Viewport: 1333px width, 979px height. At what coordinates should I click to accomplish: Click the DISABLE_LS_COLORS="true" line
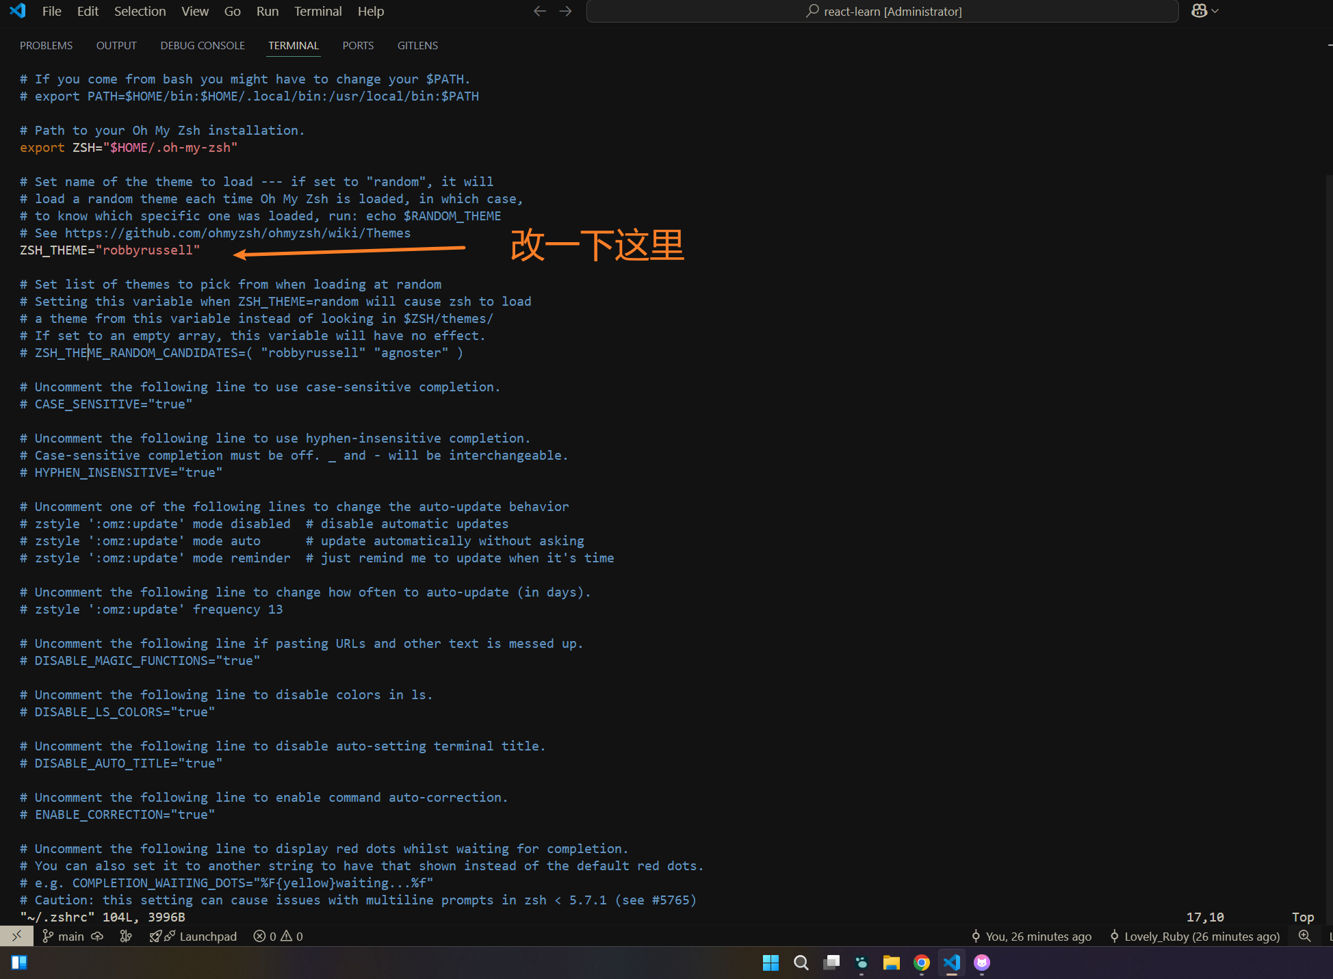(118, 712)
